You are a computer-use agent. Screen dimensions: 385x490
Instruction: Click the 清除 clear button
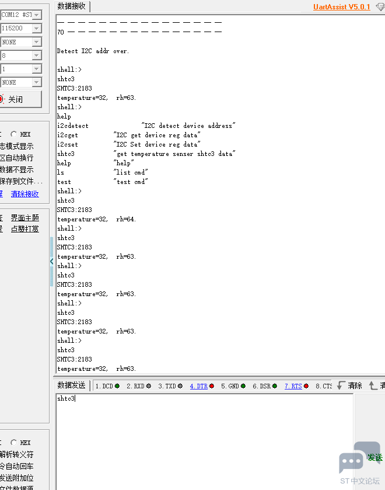(355, 385)
